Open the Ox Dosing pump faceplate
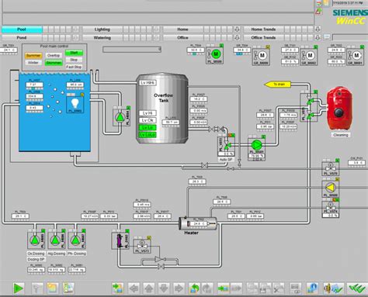 tap(35, 240)
